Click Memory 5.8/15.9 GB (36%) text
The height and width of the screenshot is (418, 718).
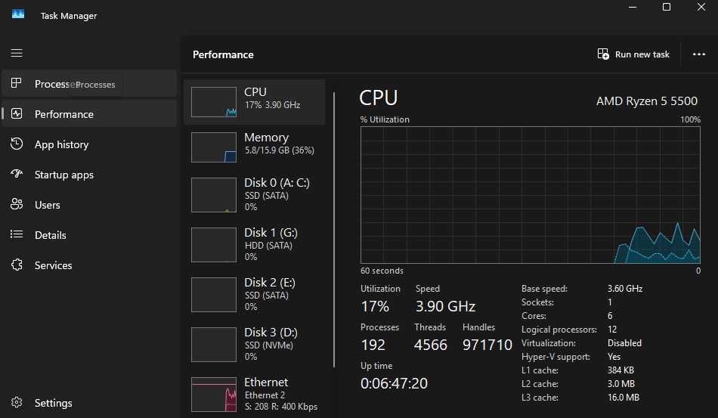[280, 150]
